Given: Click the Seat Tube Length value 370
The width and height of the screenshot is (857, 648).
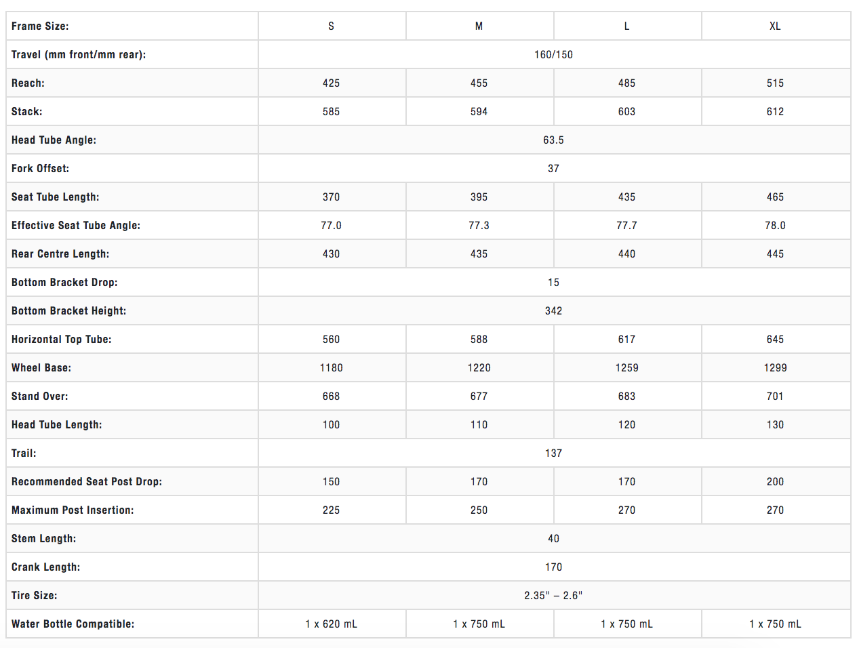Looking at the screenshot, I should click(331, 197).
